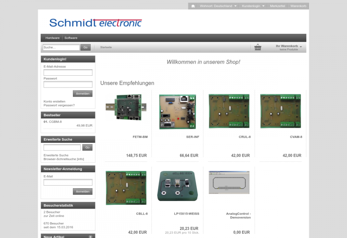
Task: Open the SER-INF product image
Action: [x=177, y=112]
